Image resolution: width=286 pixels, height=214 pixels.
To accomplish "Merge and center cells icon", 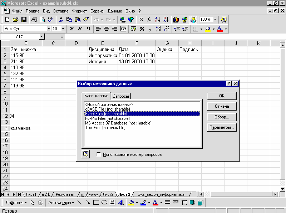I will coord(123,29).
